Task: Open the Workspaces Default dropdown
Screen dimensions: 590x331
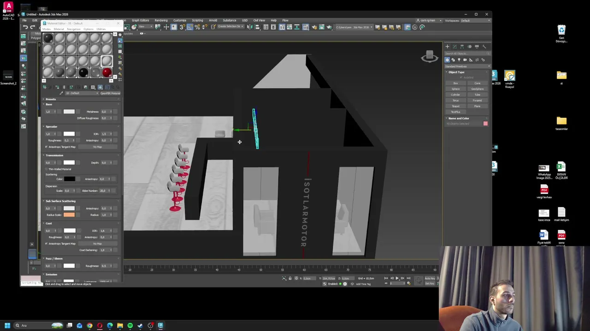Action: click(x=475, y=21)
